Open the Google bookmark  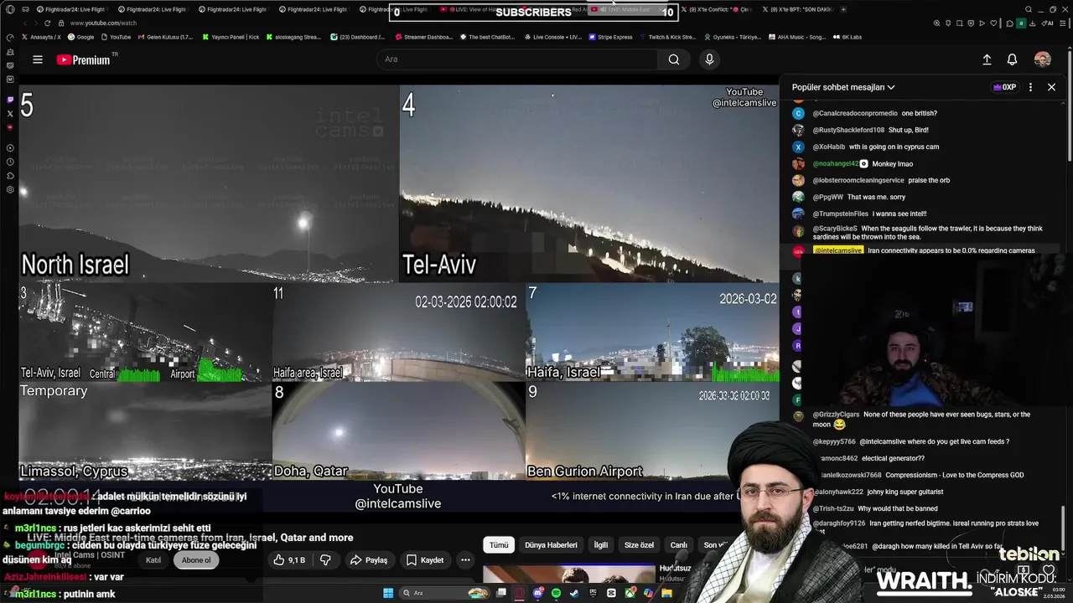coord(81,37)
